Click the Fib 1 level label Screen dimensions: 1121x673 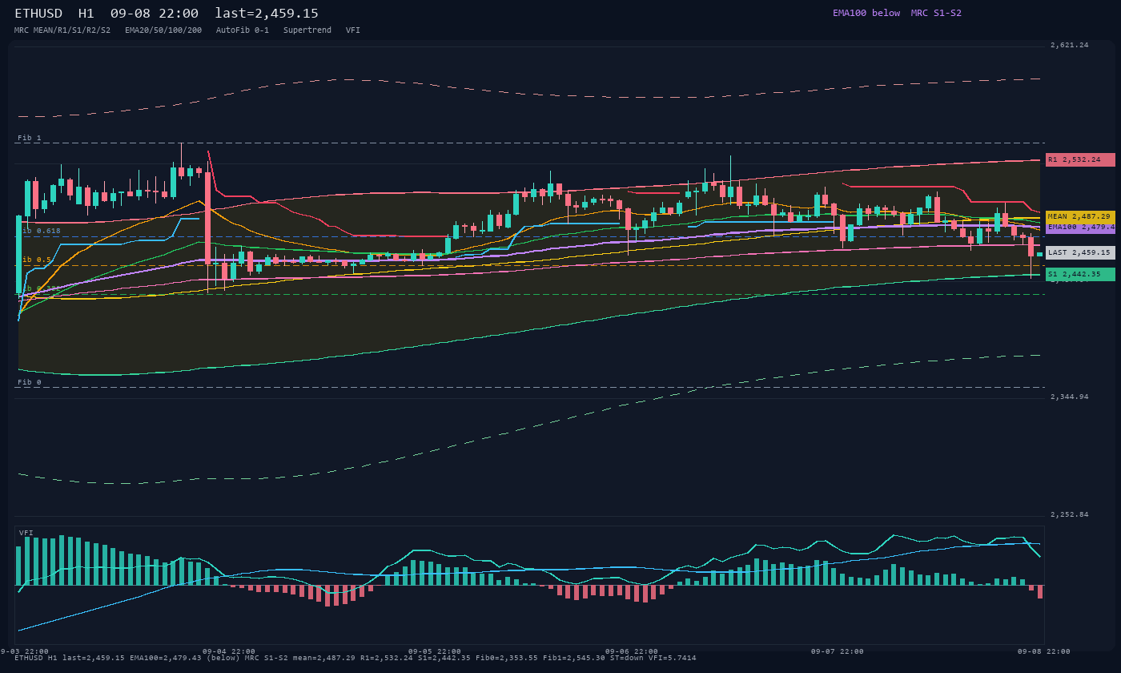point(30,138)
